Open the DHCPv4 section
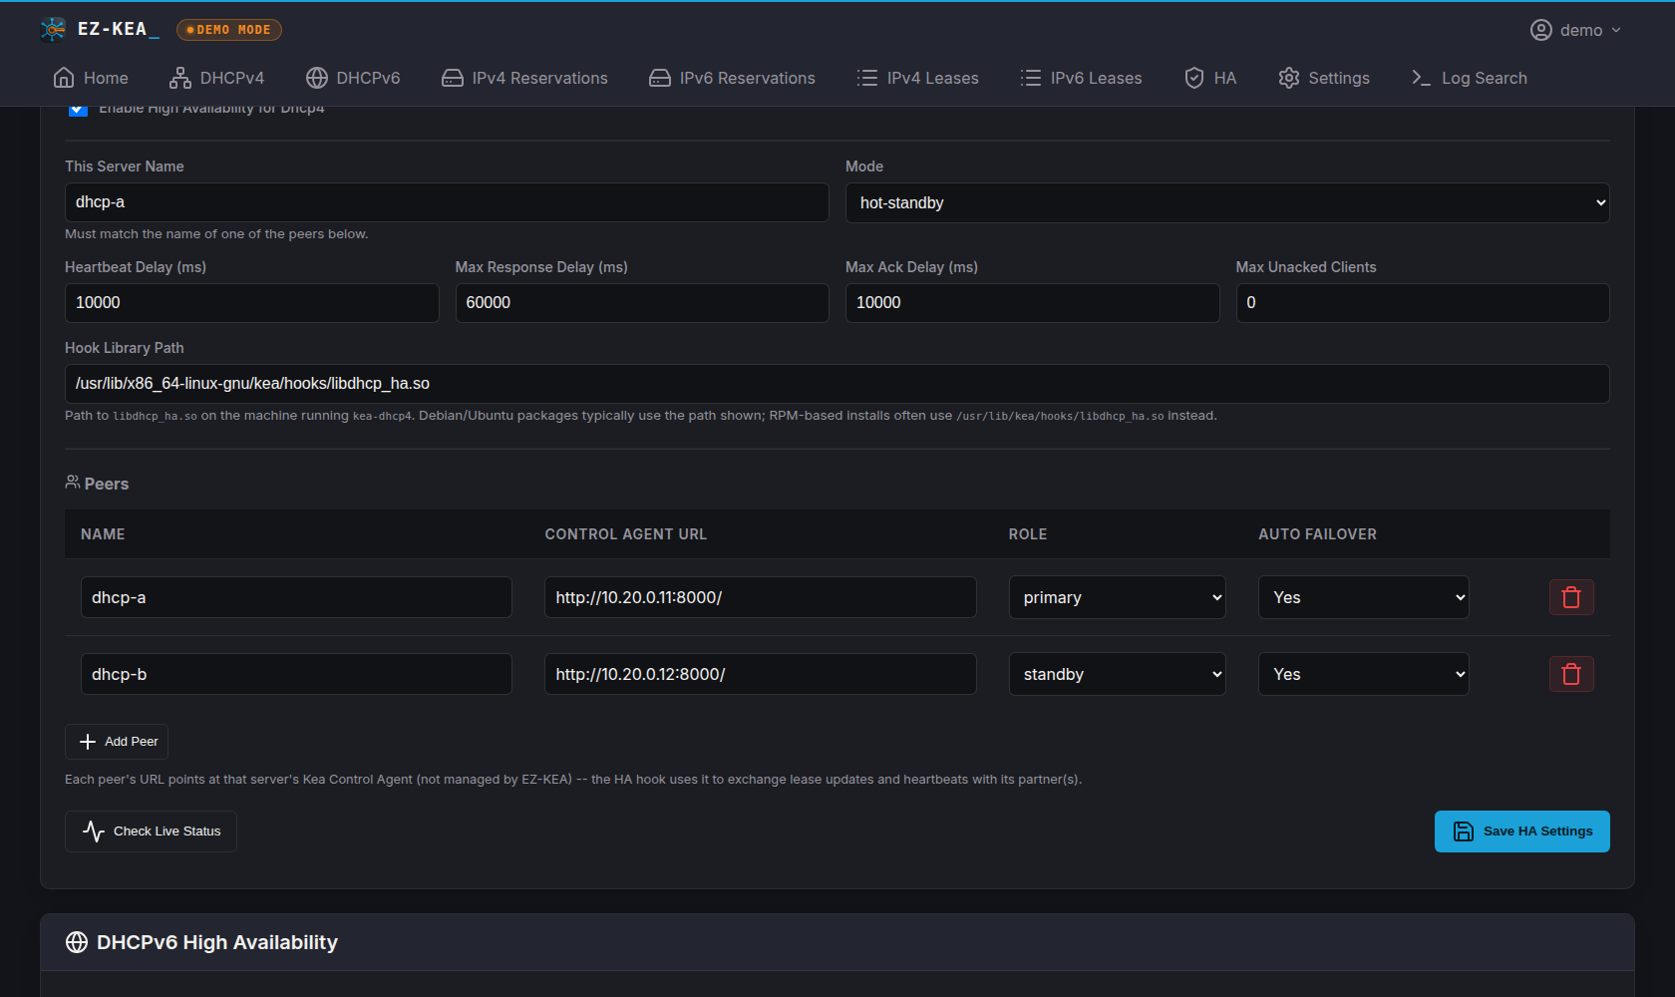Screen dimensions: 1675x997 tap(217, 78)
